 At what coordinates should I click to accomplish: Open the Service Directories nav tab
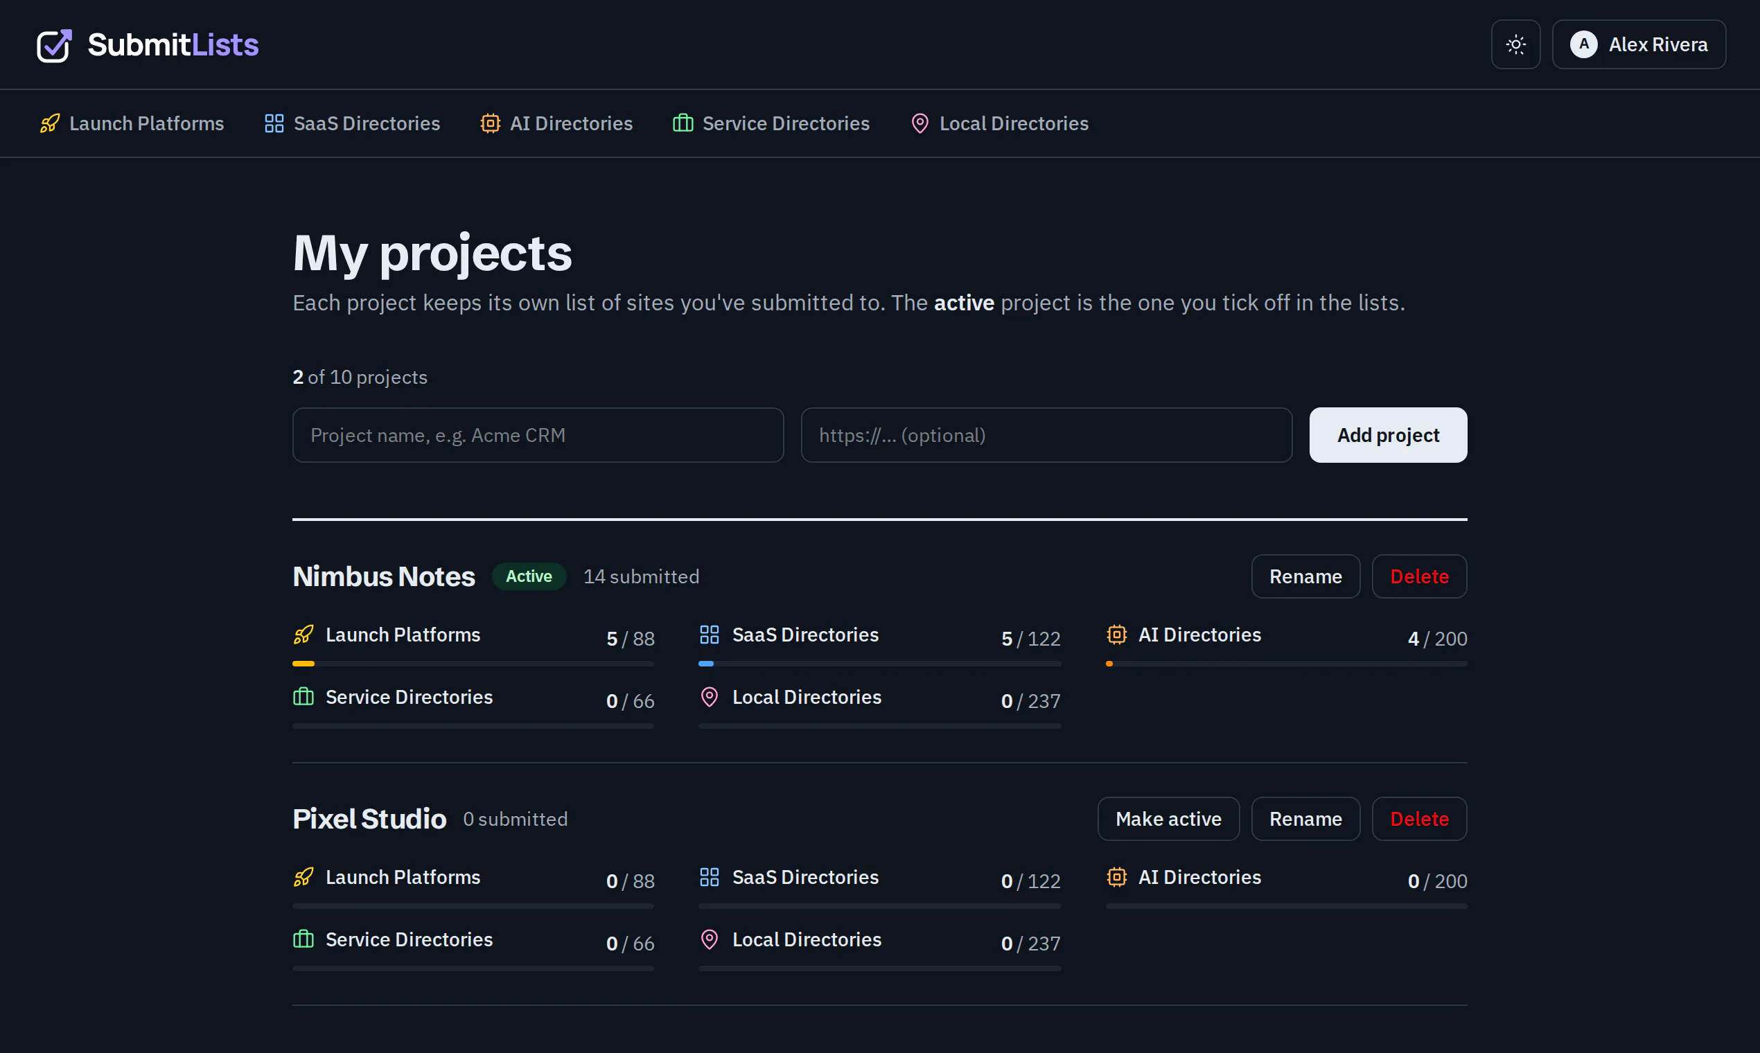point(771,123)
